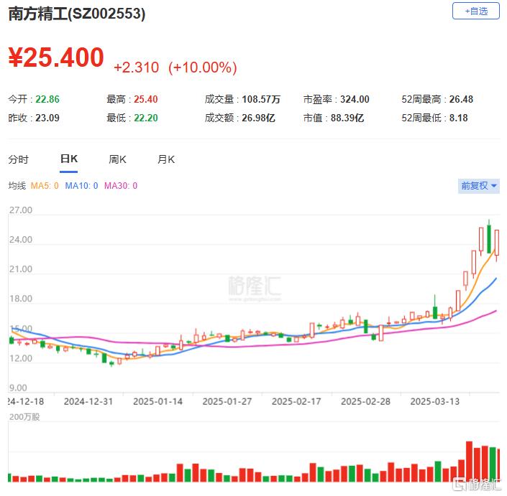The width and height of the screenshot is (507, 496).
Task: Click the 2025-01-27 date axis label
Action: [x=227, y=401]
